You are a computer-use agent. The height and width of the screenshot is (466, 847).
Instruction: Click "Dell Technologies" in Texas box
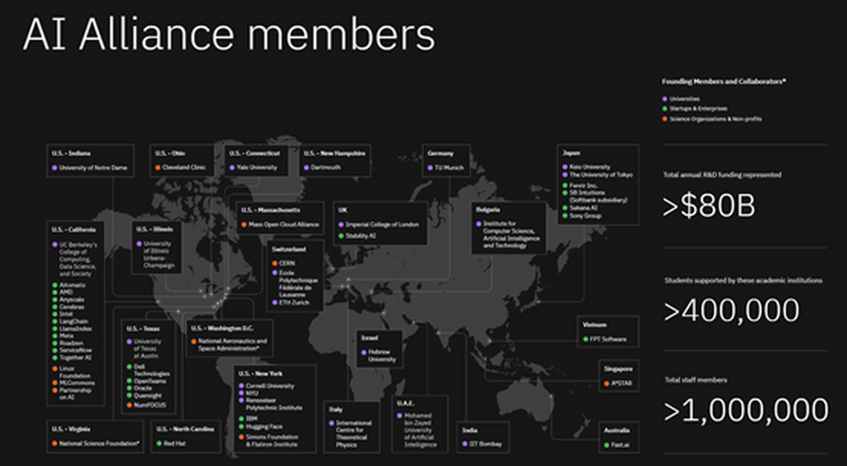pos(152,370)
